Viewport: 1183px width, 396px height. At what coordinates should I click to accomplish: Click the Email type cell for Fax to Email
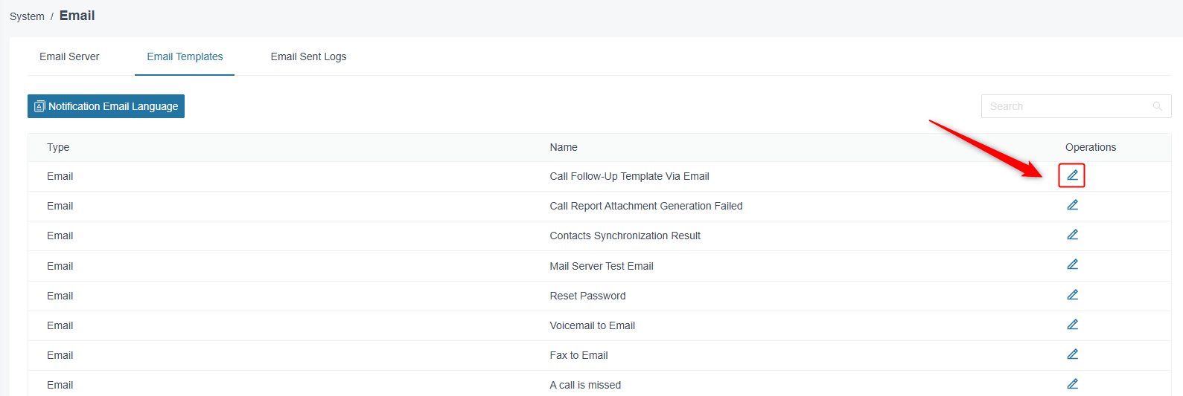coord(60,355)
